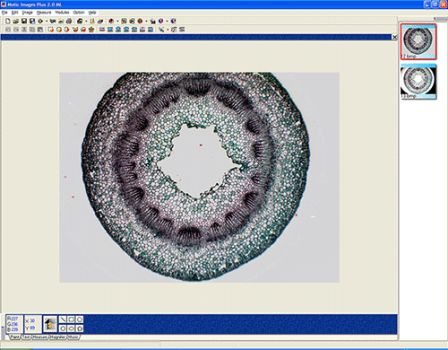
Task: Select the rectangle drawing tool
Action: pos(71,319)
